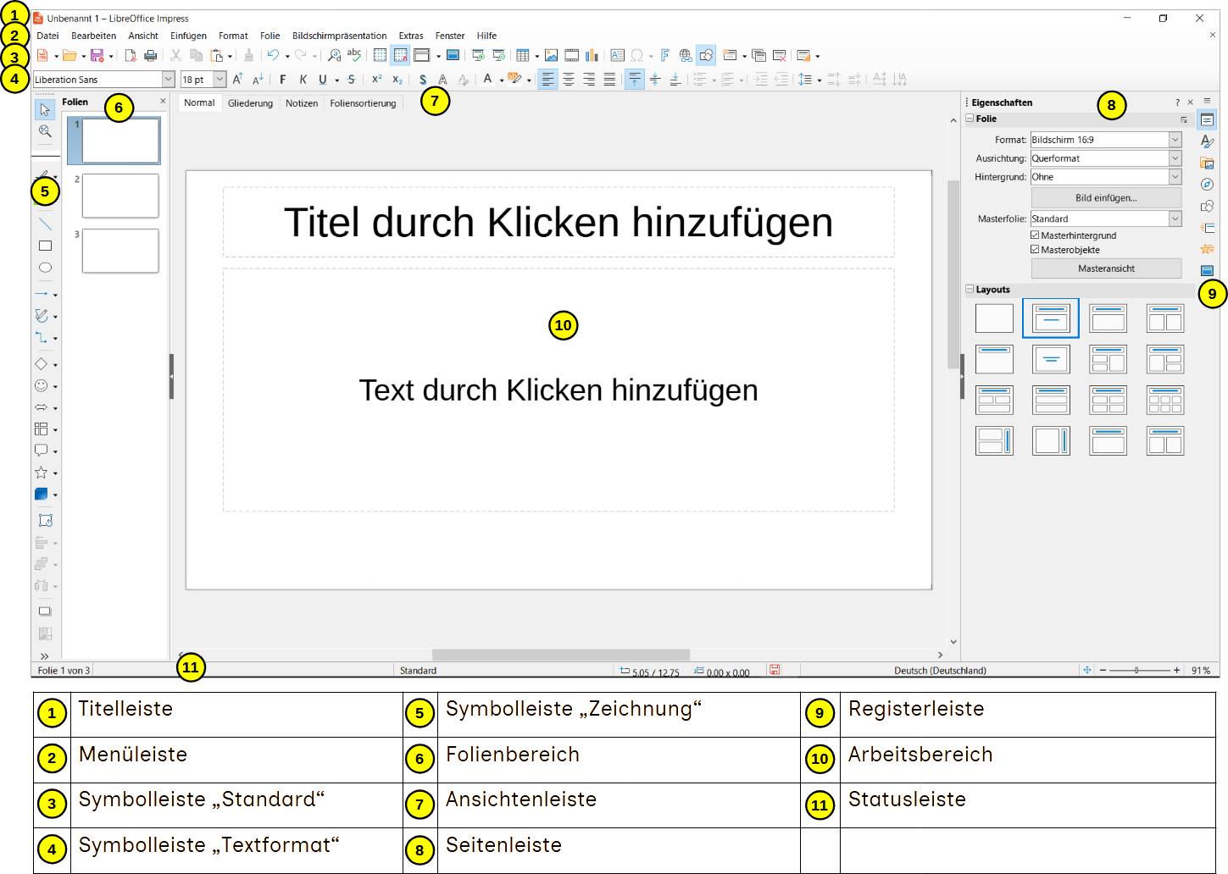Viewport: 1228px width, 874px height.
Task: Toggle display grid
Action: click(380, 56)
